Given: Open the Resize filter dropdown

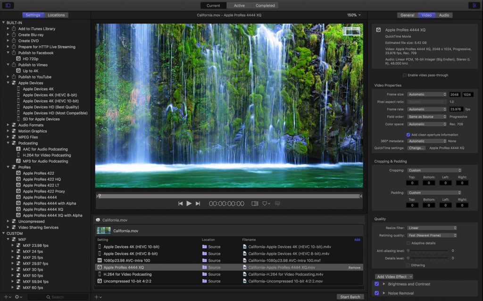Looking at the screenshot, I should [432, 228].
